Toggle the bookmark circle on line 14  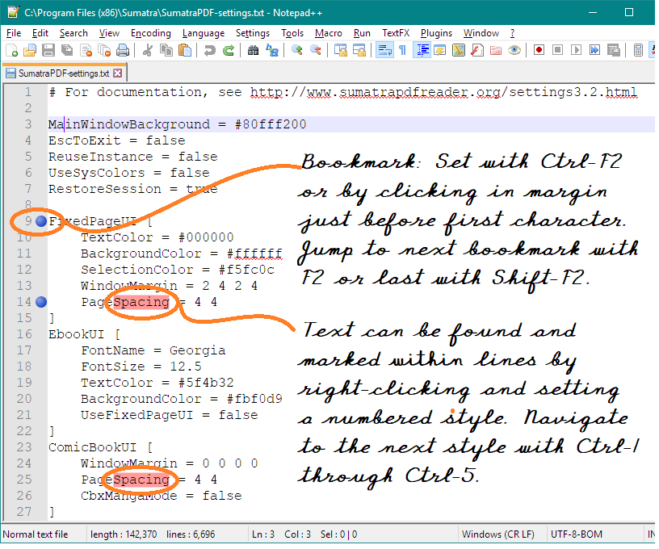pyautogui.click(x=41, y=301)
